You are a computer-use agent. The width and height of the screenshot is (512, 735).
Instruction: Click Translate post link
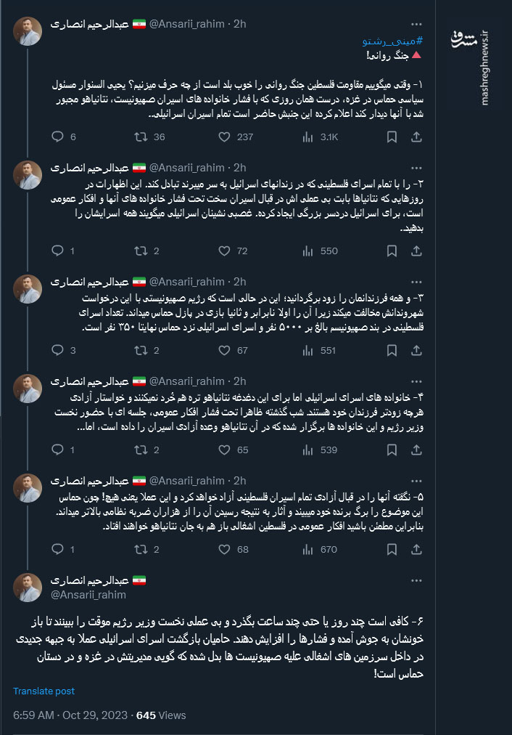(x=44, y=691)
